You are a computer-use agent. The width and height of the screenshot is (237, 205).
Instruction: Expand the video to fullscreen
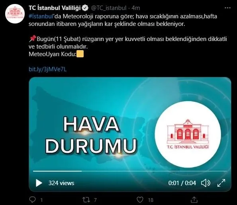coord(221,183)
